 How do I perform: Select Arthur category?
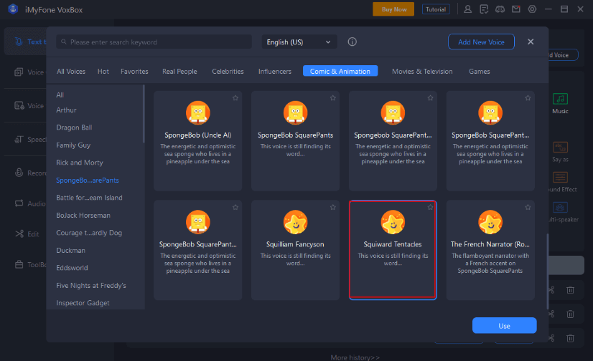tap(66, 110)
